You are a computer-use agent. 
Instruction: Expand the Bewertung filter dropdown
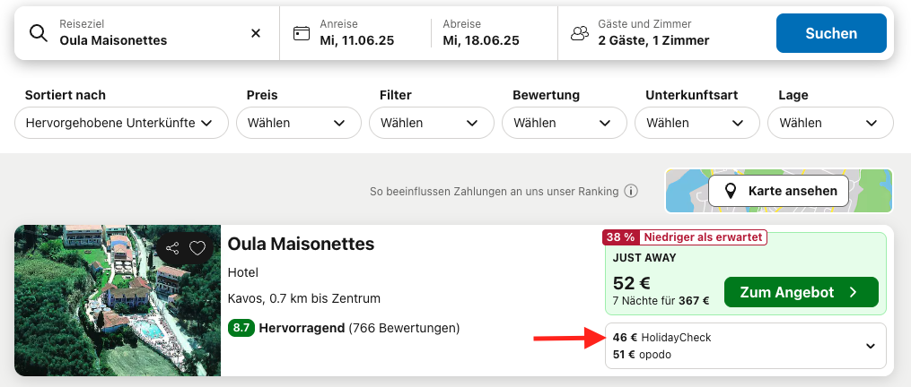coord(563,123)
